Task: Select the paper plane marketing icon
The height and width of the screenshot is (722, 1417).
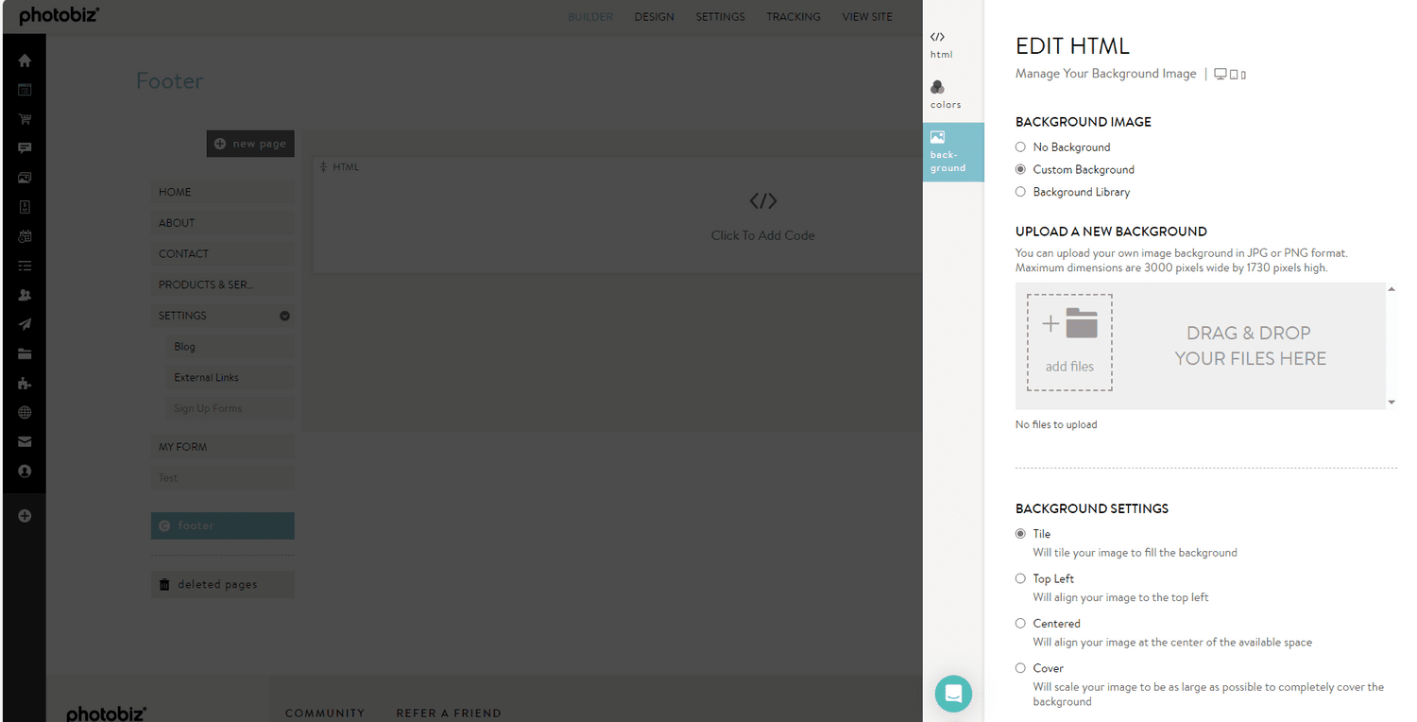Action: (24, 324)
